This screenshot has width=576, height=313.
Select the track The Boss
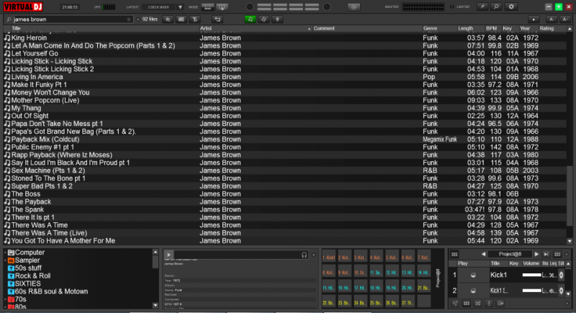[x=284, y=194]
